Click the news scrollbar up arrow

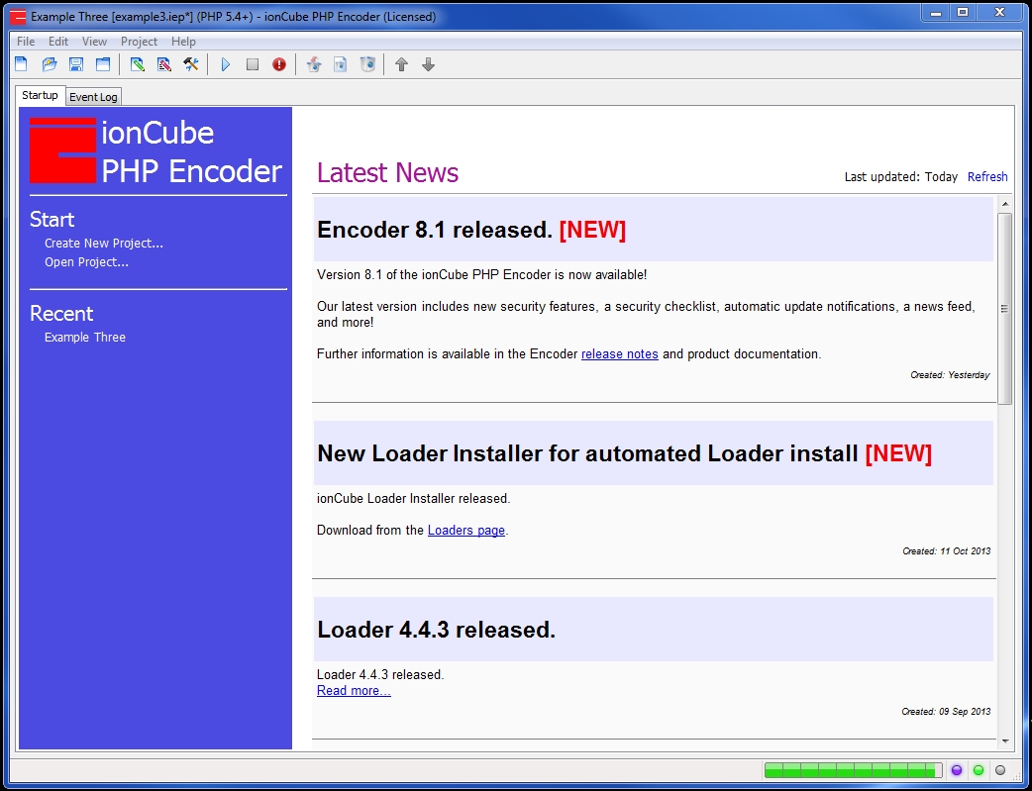tap(1005, 204)
